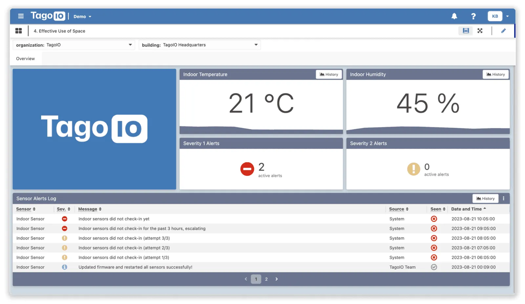The width and height of the screenshot is (525, 304).
Task: Enter fullscreen with the expand arrows icon
Action: click(x=480, y=30)
